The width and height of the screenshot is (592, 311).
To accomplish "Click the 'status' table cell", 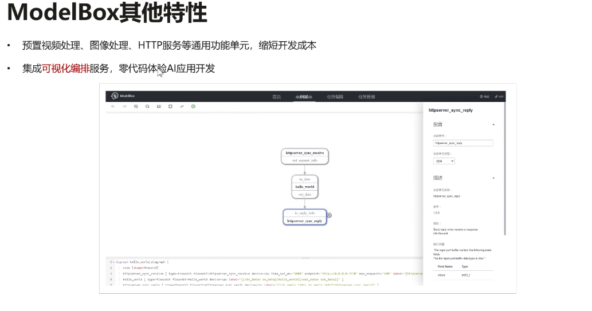I will [441, 275].
